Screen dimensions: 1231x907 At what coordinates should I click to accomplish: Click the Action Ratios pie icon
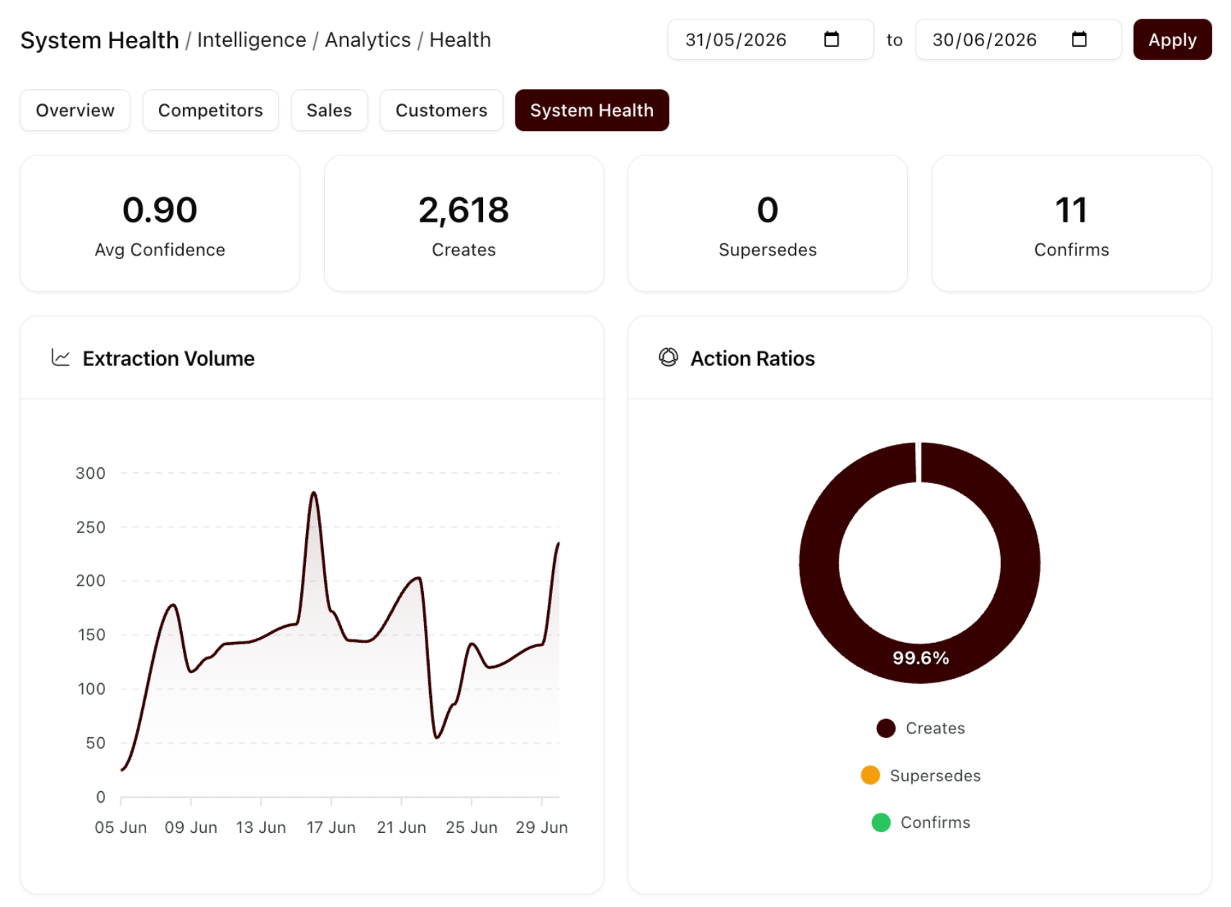tap(668, 358)
